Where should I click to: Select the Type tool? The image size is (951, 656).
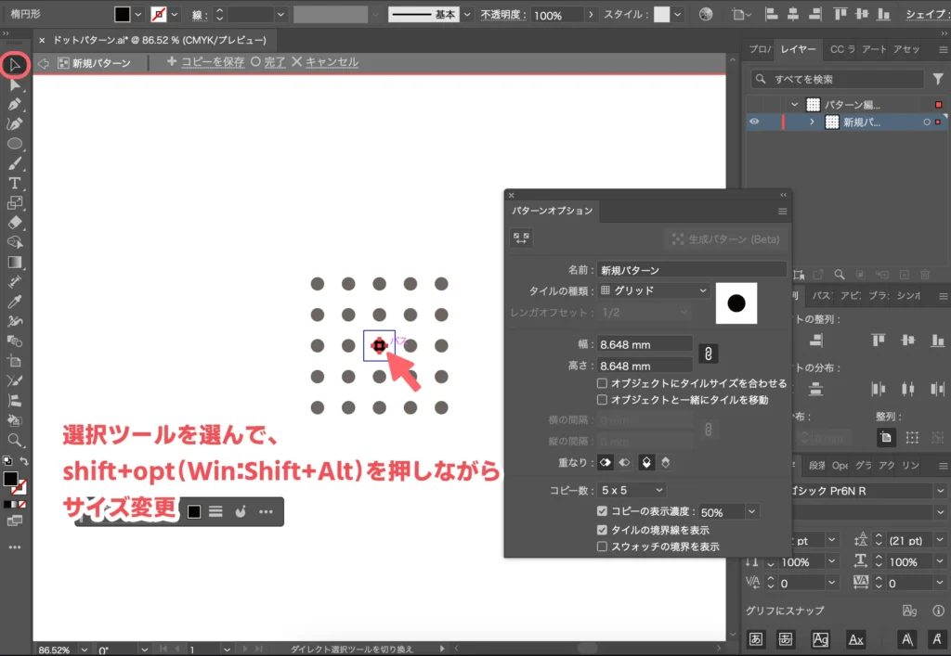15,183
